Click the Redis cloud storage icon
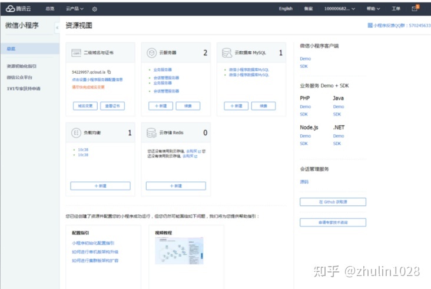This screenshot has height=289, width=431. pos(151,132)
